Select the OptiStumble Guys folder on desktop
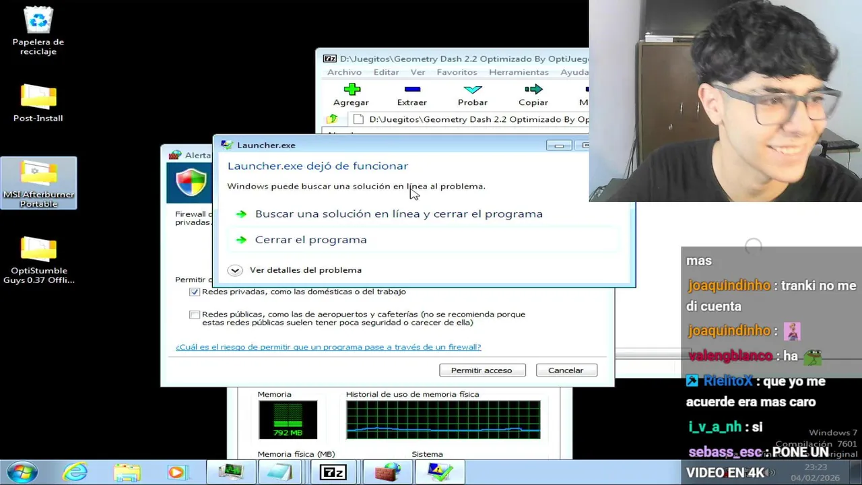Viewport: 862px width, 485px height. pyautogui.click(x=38, y=260)
